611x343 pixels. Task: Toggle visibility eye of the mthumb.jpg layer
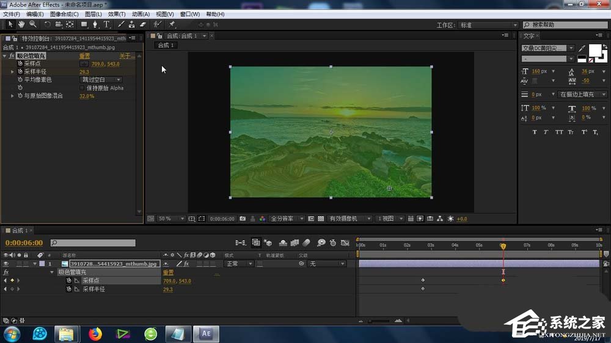(6, 264)
